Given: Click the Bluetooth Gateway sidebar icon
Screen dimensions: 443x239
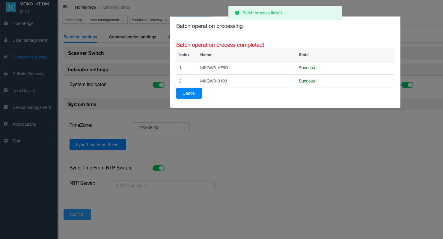Looking at the screenshot, I should (6, 57).
